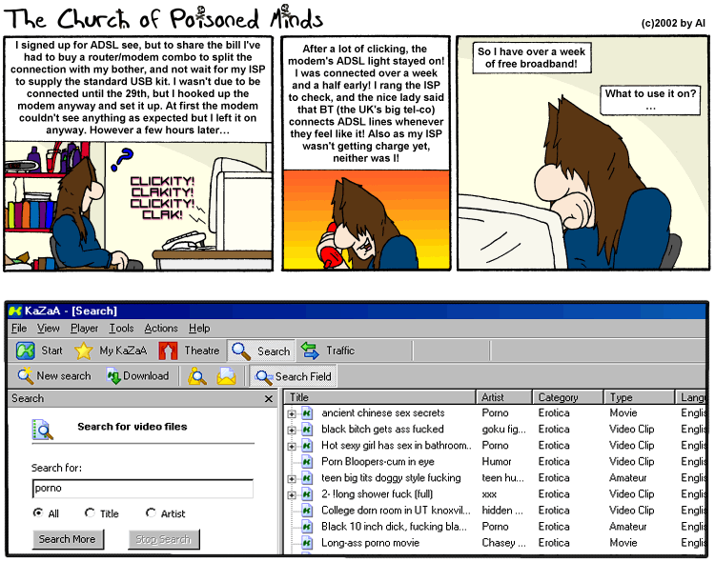Click the Start globe icon in KaZaA toolbar
Image resolution: width=715 pixels, height=562 pixels.
(x=26, y=351)
